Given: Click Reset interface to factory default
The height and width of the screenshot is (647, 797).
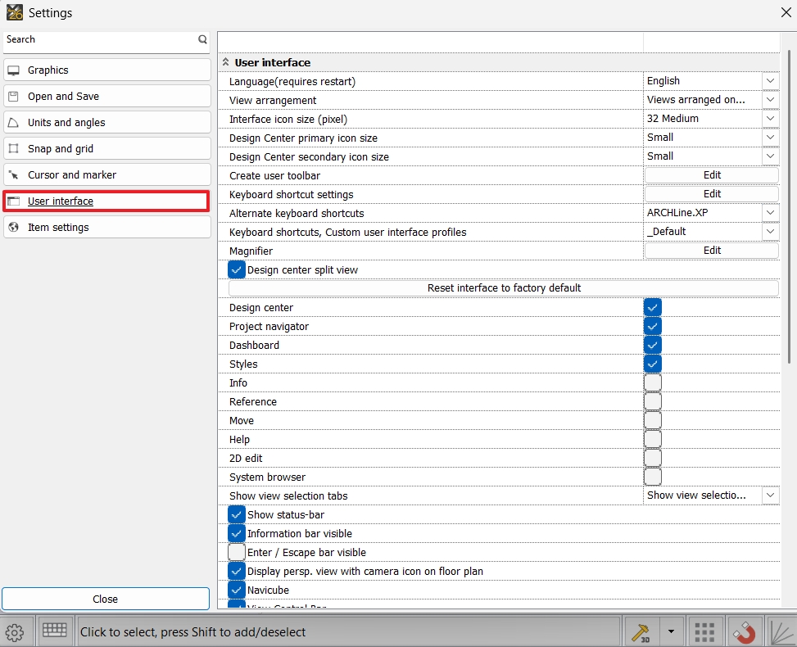Looking at the screenshot, I should (x=504, y=288).
